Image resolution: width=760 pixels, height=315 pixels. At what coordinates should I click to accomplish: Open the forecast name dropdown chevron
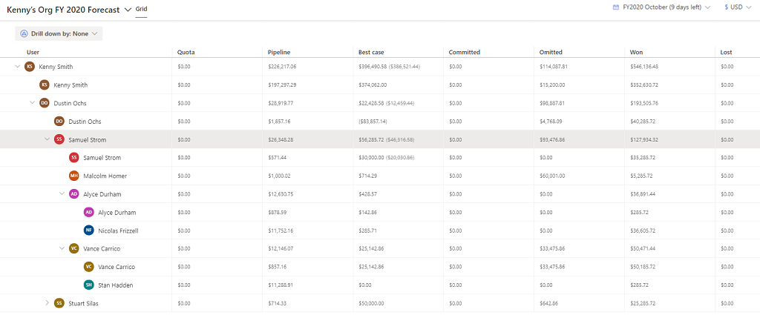pyautogui.click(x=128, y=10)
